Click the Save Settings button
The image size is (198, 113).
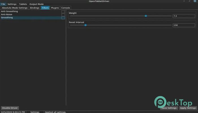tap(169, 108)
